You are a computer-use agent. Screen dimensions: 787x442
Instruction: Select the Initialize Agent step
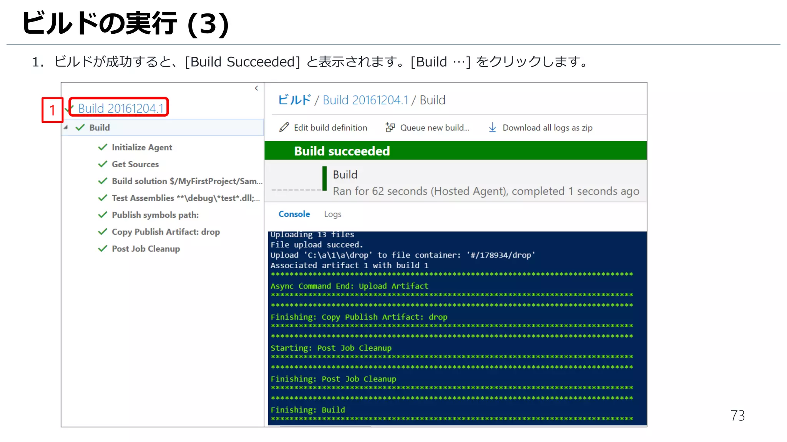pos(142,147)
